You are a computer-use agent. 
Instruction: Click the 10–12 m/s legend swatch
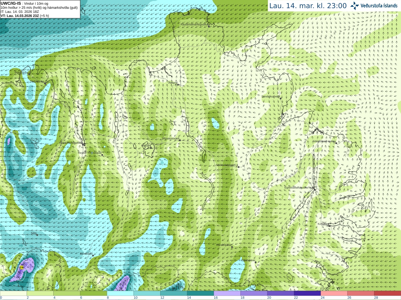[x=147, y=293]
